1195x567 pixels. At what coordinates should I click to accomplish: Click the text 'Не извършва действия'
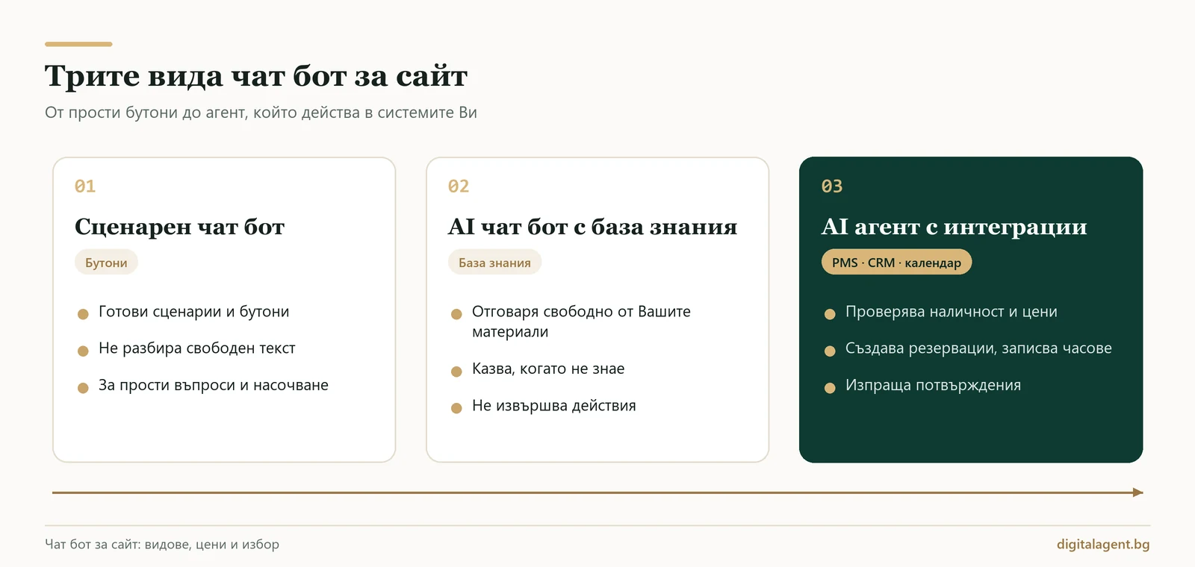point(554,406)
